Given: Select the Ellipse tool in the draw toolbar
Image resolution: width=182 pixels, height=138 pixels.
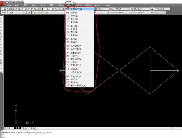Looking at the screenshot, I should pos(1,45).
